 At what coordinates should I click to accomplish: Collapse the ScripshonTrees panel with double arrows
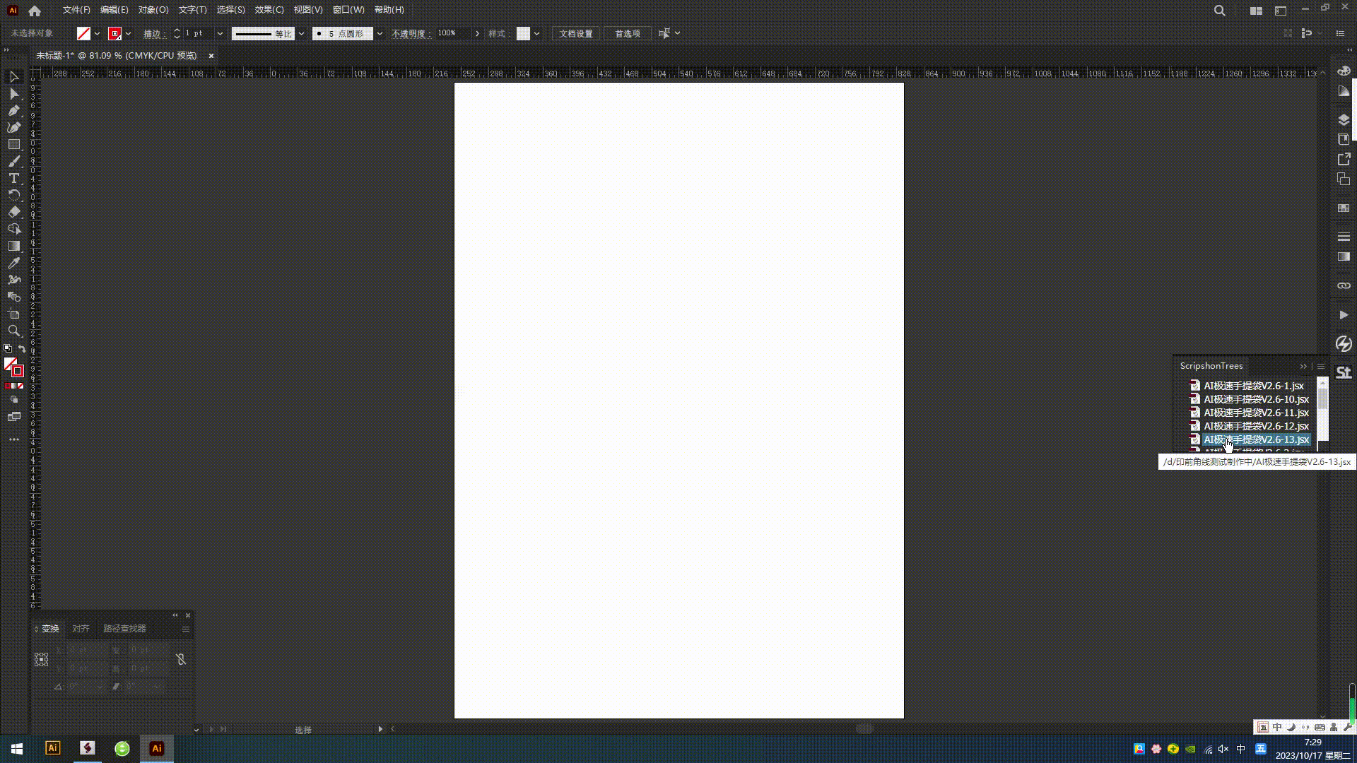pyautogui.click(x=1303, y=366)
